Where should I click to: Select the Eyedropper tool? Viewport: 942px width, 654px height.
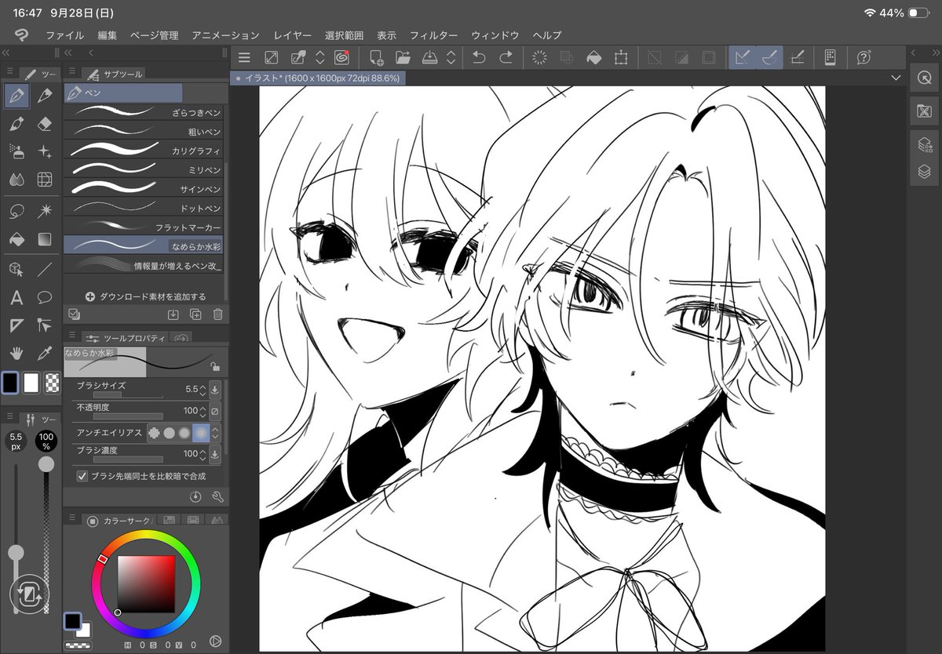click(45, 354)
